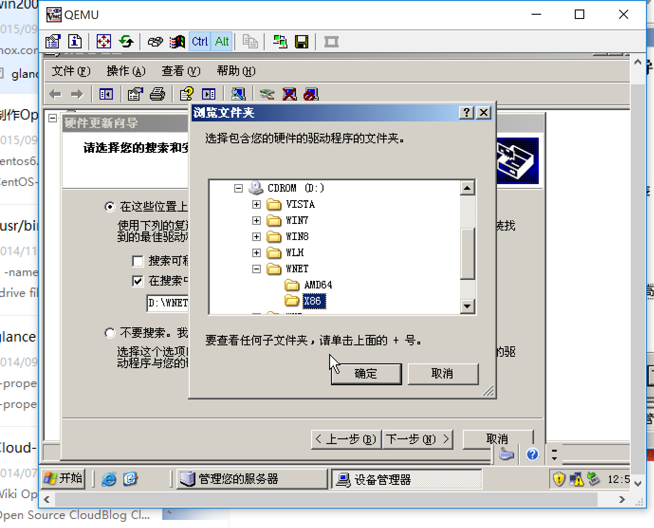Open the 帮助(H) menu
Image resolution: width=654 pixels, height=528 pixels.
point(236,71)
